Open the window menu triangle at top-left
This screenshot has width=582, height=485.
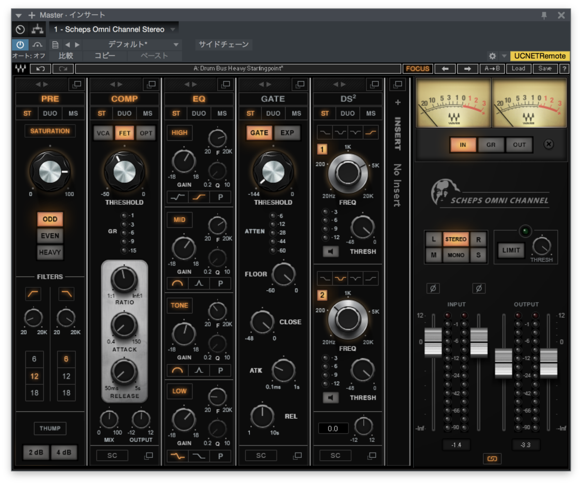[18, 15]
